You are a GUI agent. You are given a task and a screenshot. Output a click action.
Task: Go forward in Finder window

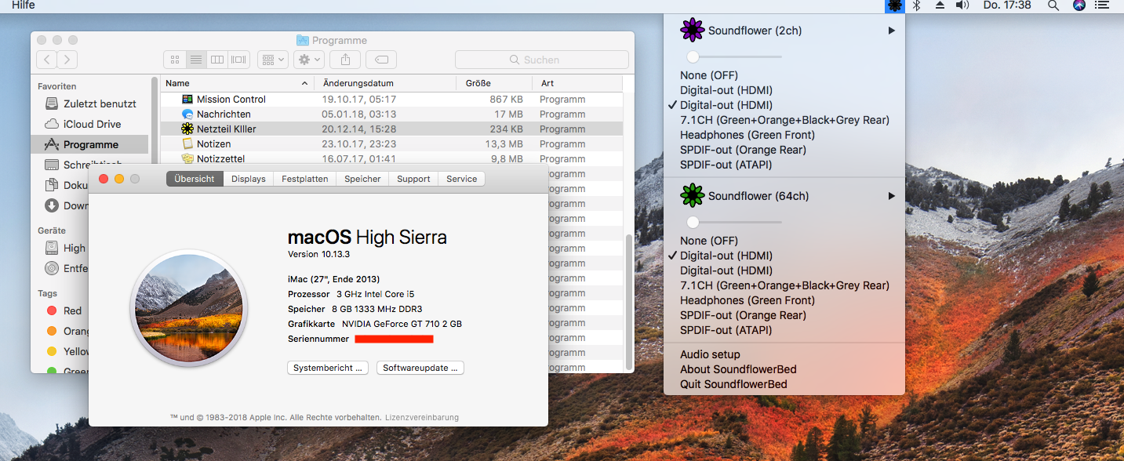point(67,60)
